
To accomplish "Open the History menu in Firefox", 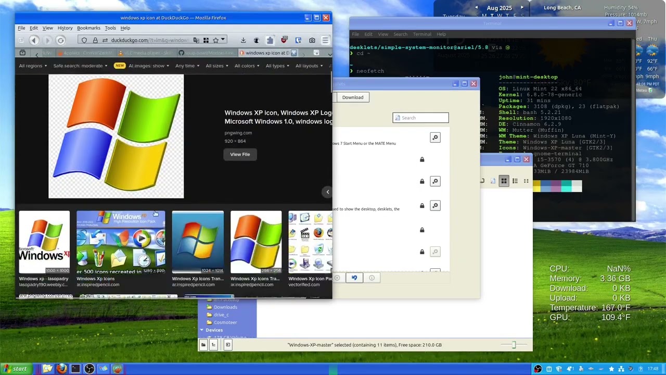I will (x=65, y=28).
